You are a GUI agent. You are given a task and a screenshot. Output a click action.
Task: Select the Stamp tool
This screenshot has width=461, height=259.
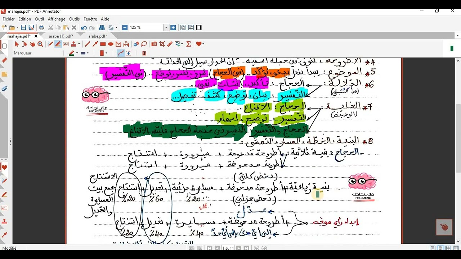(x=74, y=44)
